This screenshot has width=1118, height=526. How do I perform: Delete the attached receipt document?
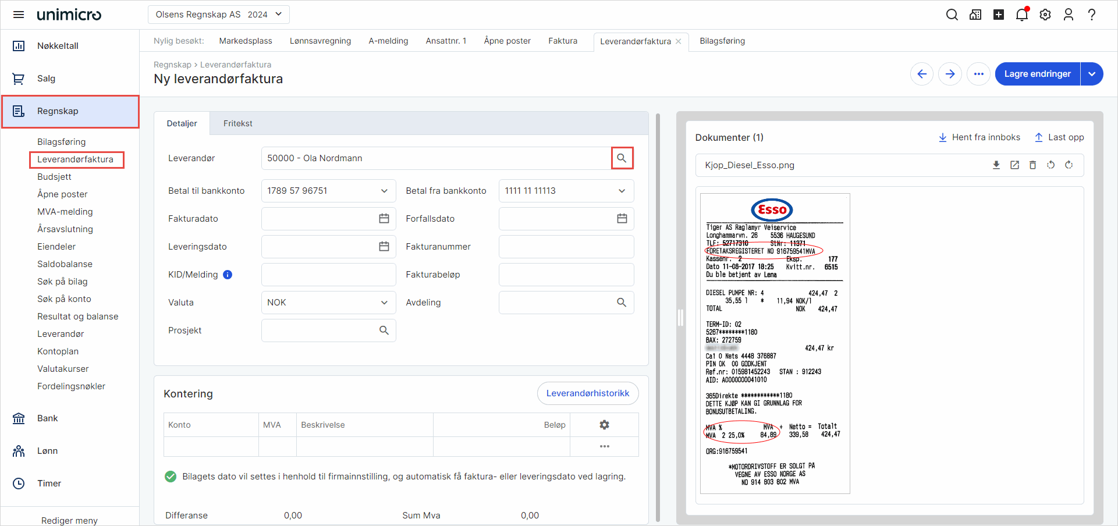click(1033, 165)
